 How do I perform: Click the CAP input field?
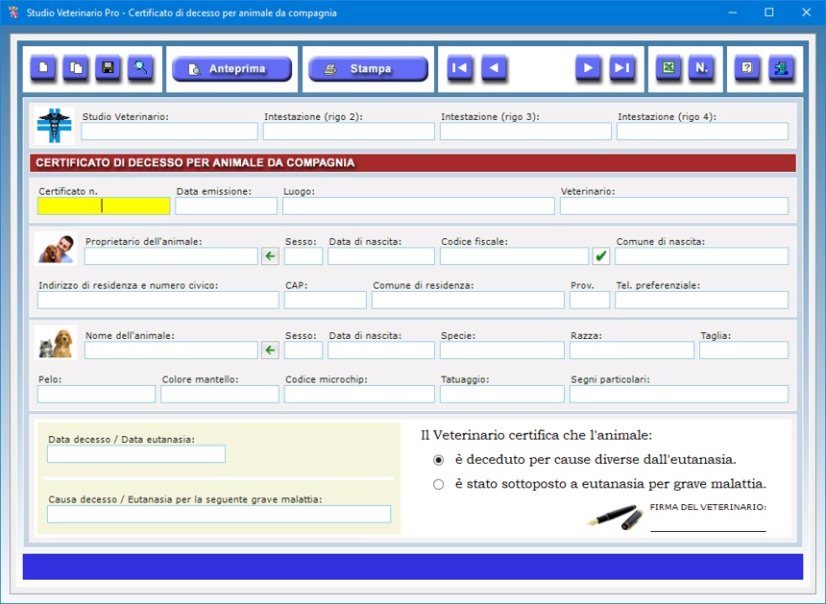click(326, 301)
